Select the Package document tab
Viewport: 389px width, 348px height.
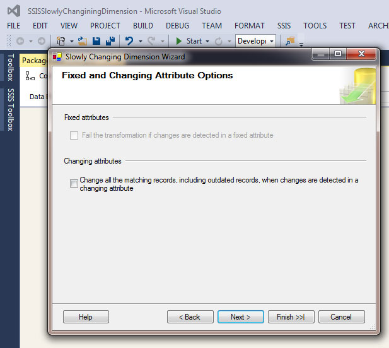coord(34,61)
